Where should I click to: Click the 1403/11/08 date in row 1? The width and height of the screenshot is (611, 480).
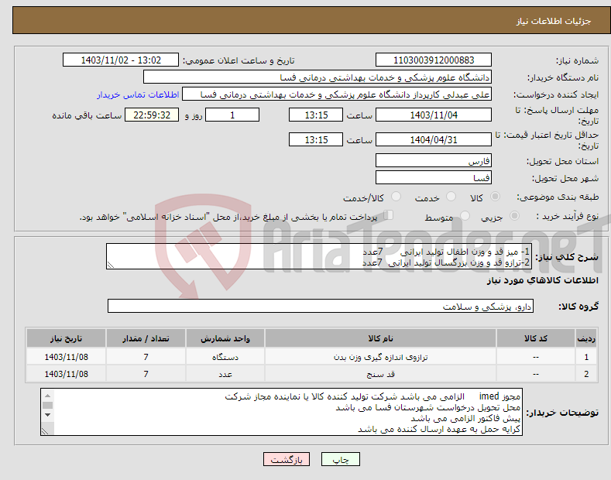click(x=67, y=357)
